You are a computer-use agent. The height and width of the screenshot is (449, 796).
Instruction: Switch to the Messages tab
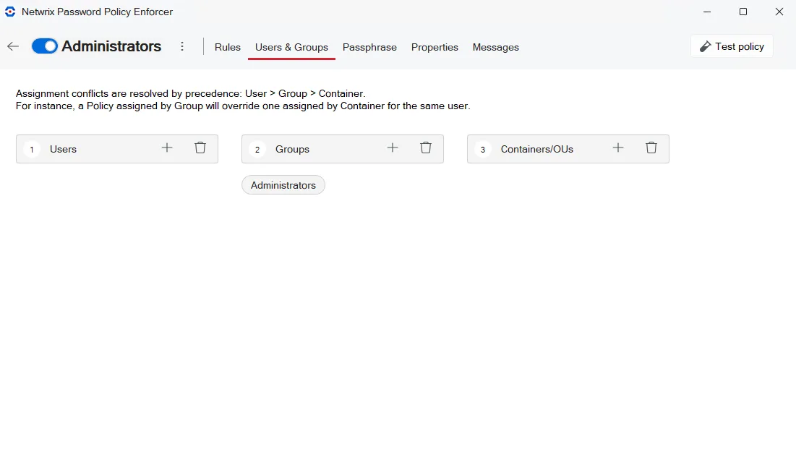click(x=495, y=47)
